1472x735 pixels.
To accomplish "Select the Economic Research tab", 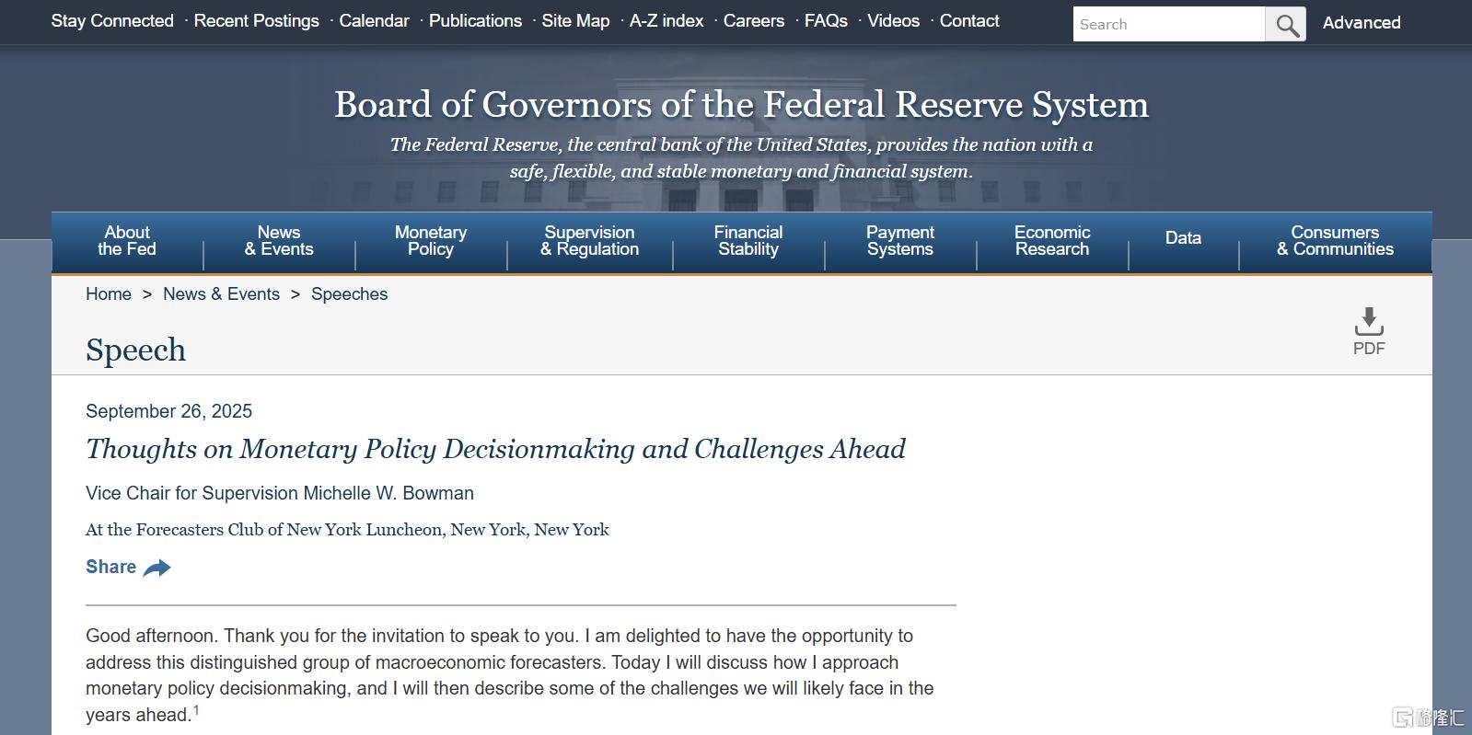I will point(1052,241).
